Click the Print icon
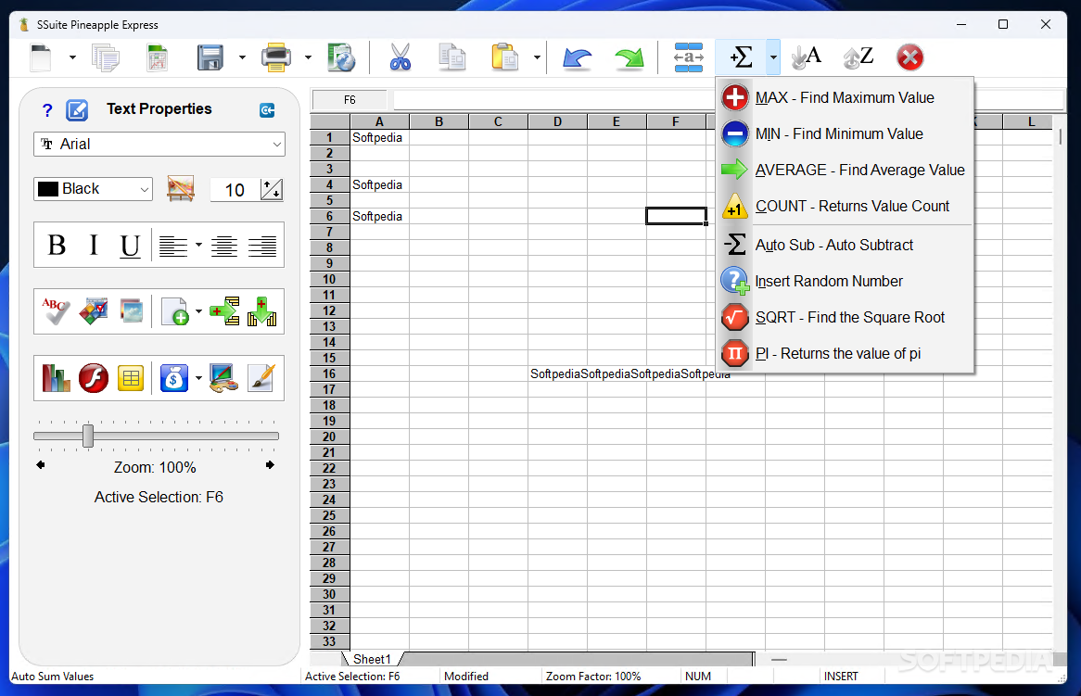The width and height of the screenshot is (1081, 696). tap(275, 57)
